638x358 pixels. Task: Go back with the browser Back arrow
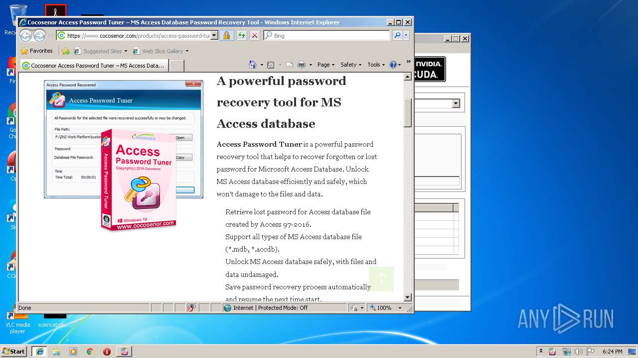tap(25, 35)
